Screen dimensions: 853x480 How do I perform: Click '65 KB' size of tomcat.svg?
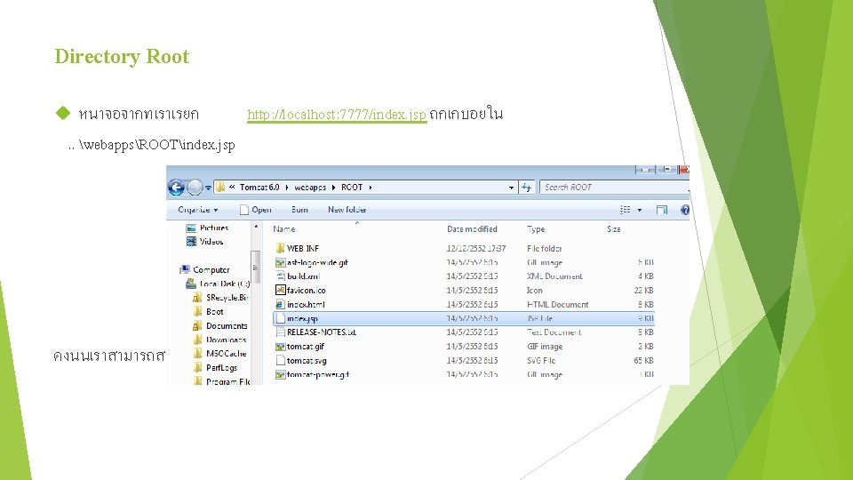pos(643,360)
